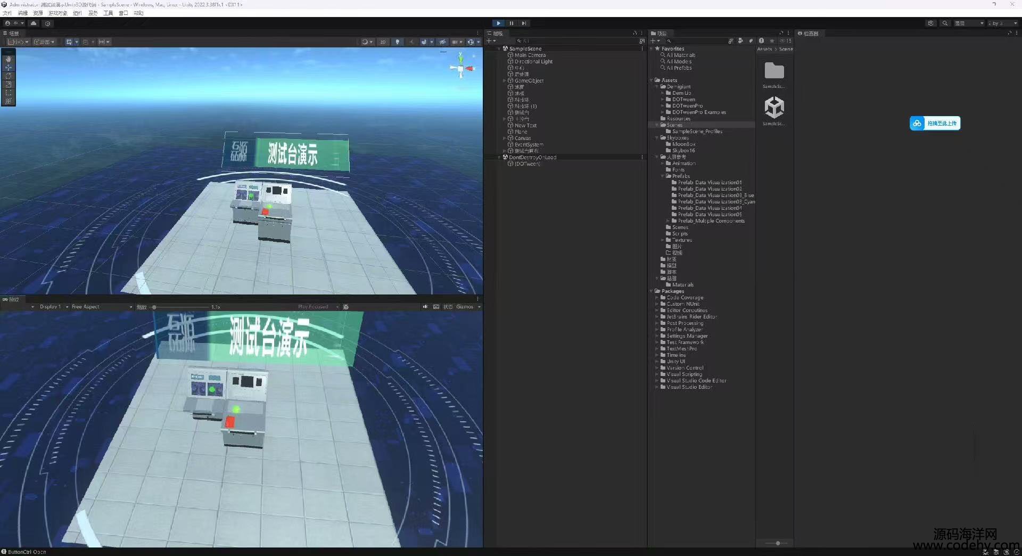Screen dimensions: 1022x556
Task: Select the [DOTween] object in Hierarchy
Action: [x=527, y=164]
